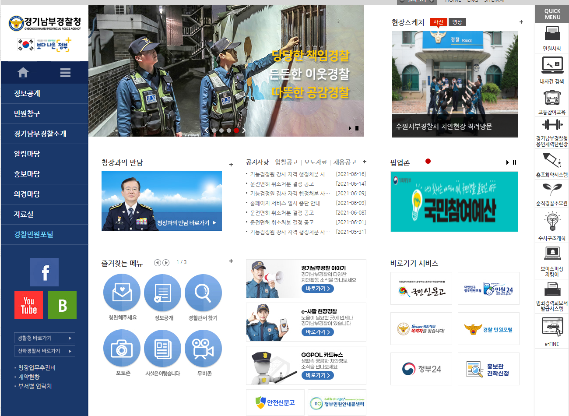Play the main banner slideshow
The height and width of the screenshot is (416, 569).
pyautogui.click(x=350, y=128)
